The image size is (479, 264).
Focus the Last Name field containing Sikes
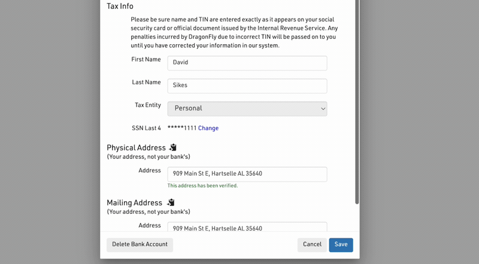pyautogui.click(x=247, y=85)
